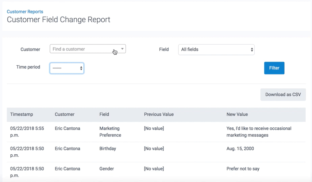This screenshot has height=182, width=312.
Task: Select the Gender field cell
Action: (106, 169)
